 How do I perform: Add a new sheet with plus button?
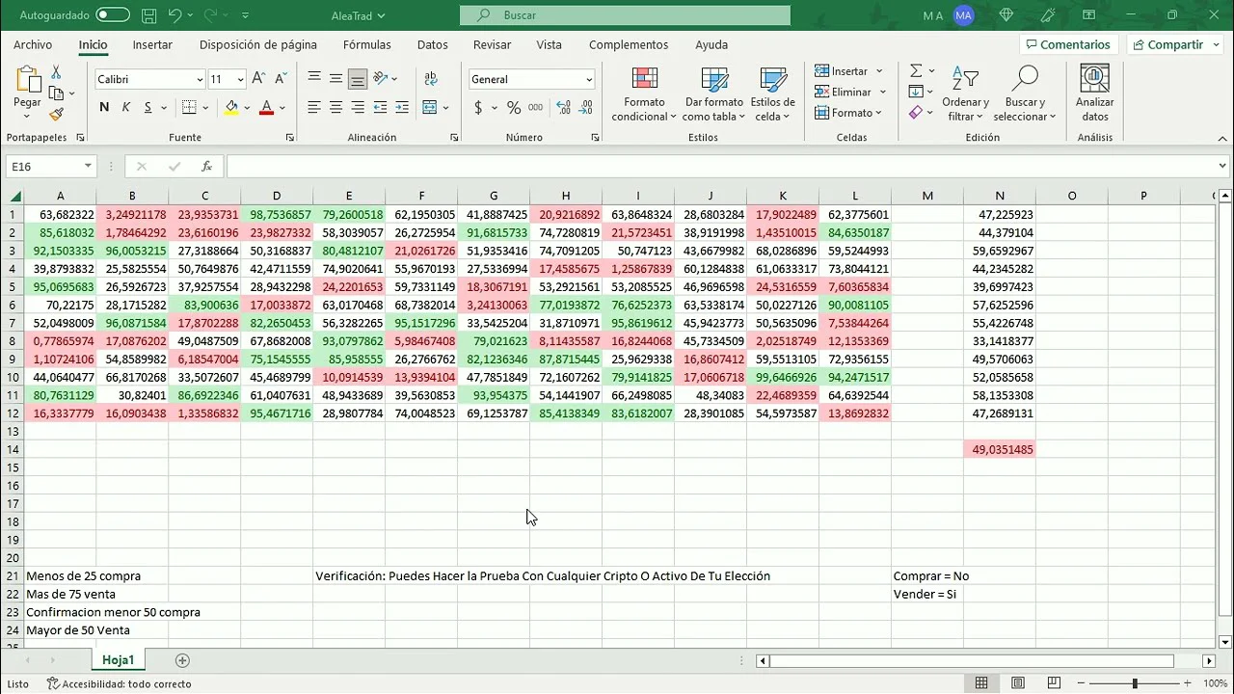(x=182, y=660)
